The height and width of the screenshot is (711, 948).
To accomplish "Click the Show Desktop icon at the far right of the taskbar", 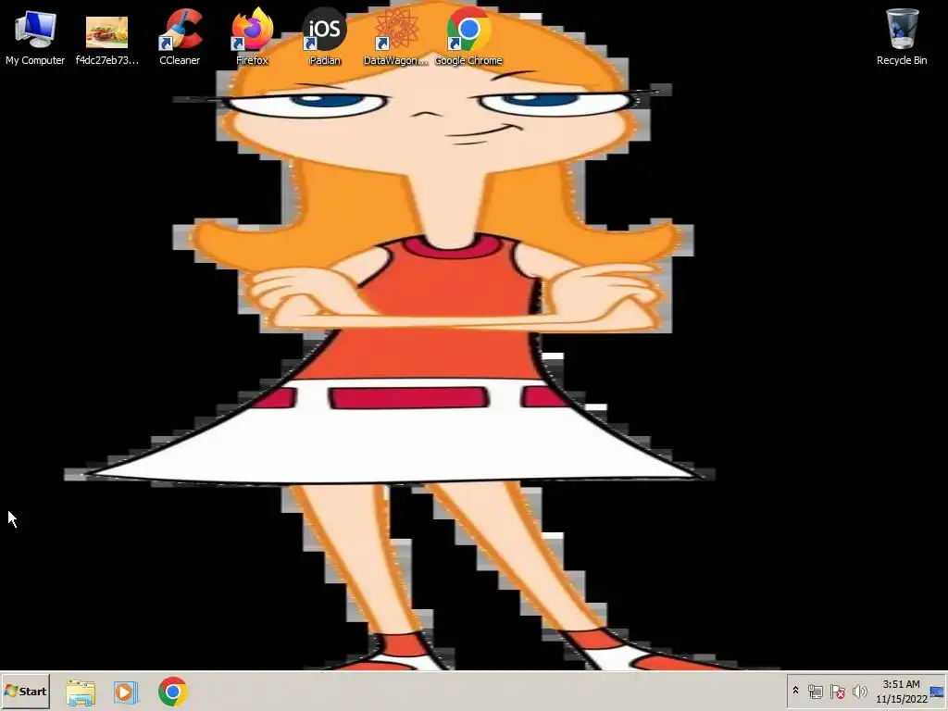I will [x=938, y=692].
